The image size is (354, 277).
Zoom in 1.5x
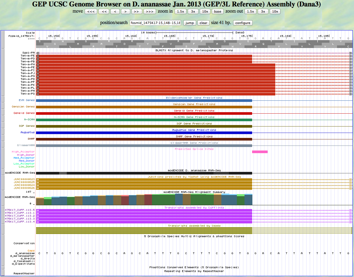click(180, 11)
